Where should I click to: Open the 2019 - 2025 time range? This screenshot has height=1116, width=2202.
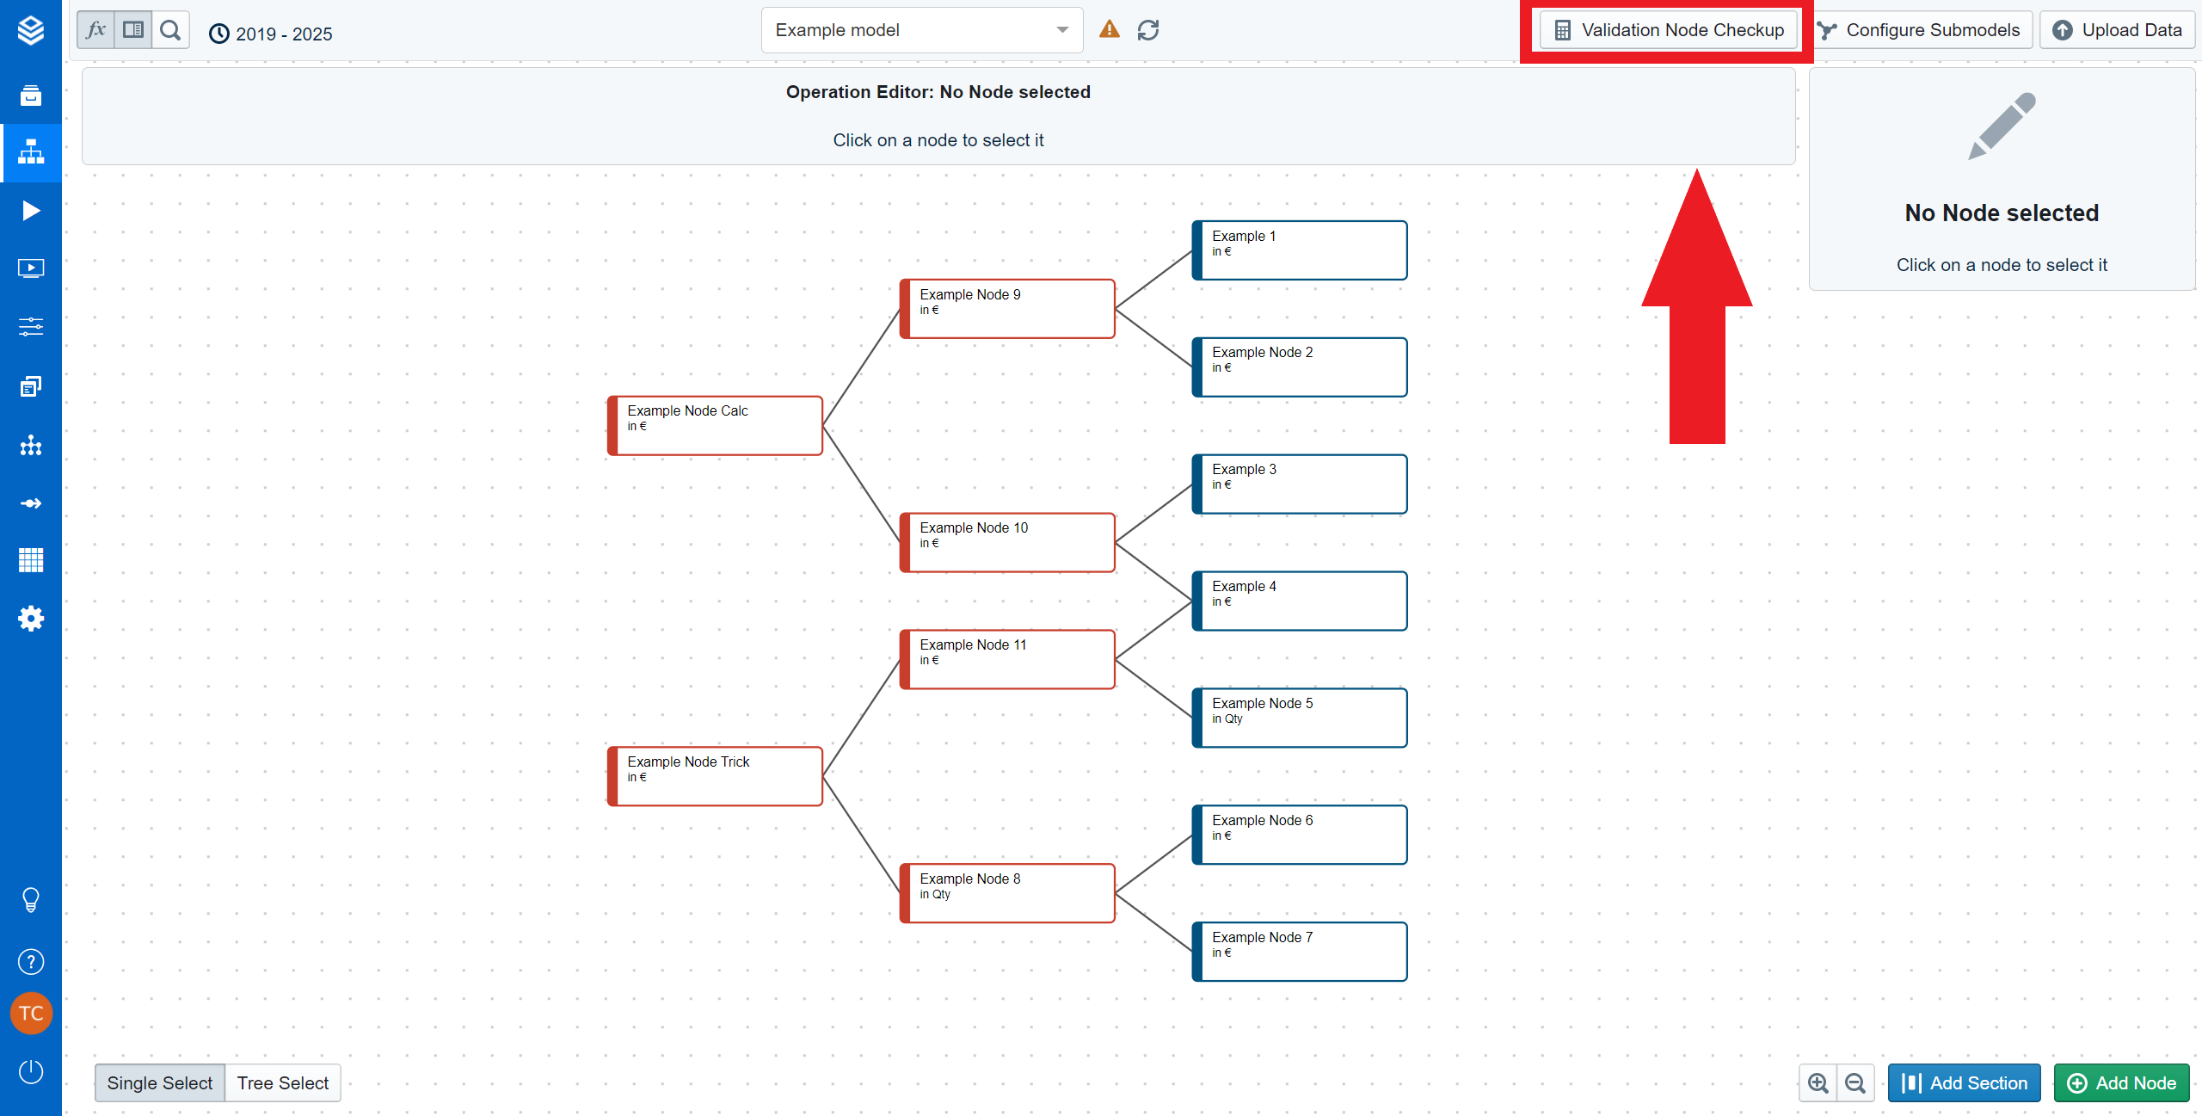(x=271, y=34)
